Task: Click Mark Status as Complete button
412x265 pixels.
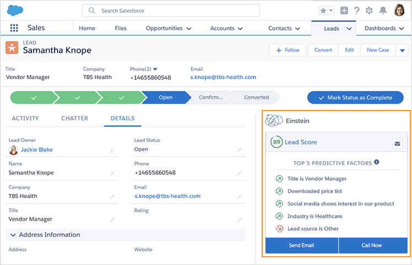Action: click(x=355, y=98)
